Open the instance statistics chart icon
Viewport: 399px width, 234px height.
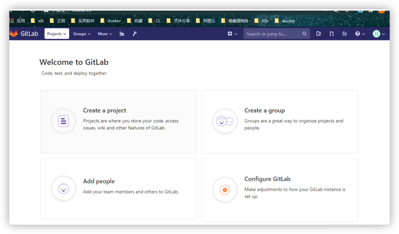(122, 34)
